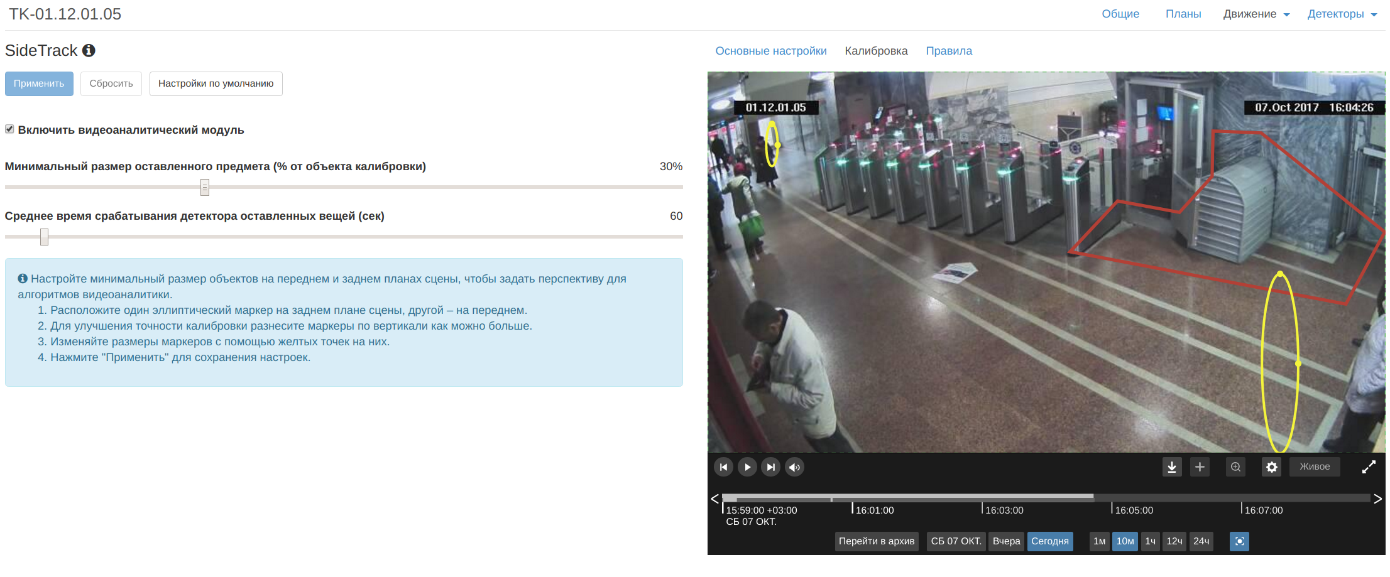Switch to Основные настройки tab

[771, 51]
